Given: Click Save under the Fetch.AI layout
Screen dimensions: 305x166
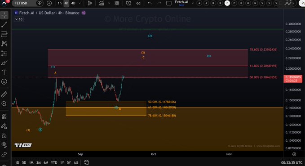Looking at the screenshot, I should tap(181, 5).
